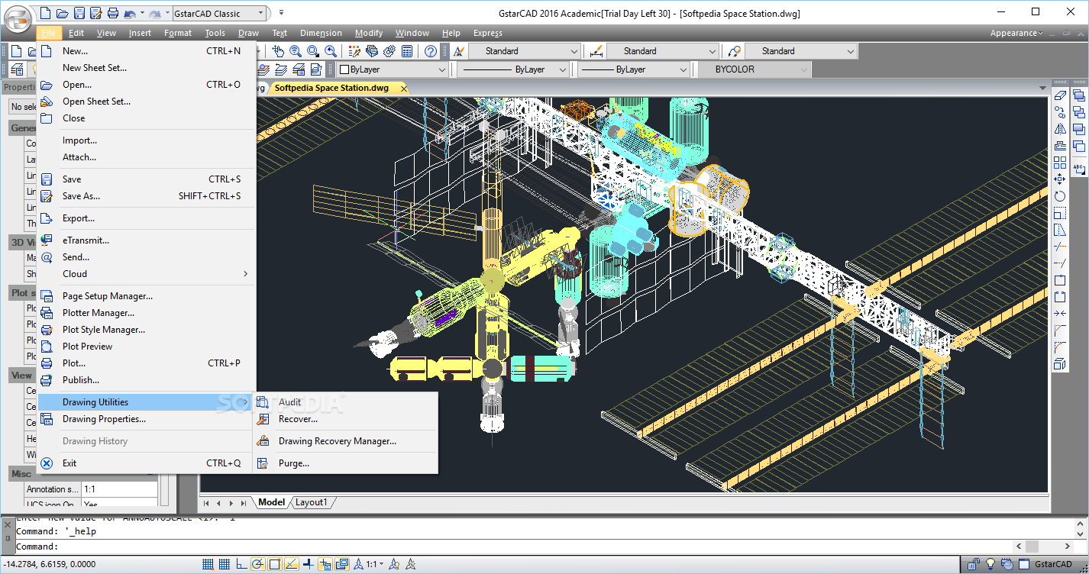This screenshot has width=1089, height=574.
Task: Toggle Lineweight display in the status bar
Action: pos(308,565)
